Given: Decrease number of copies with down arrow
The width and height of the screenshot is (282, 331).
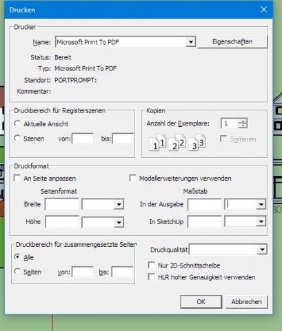Looking at the screenshot, I should coord(243,126).
